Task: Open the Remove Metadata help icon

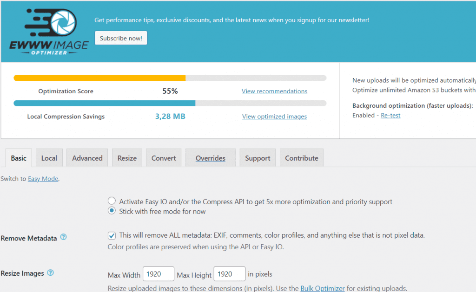Action: (63, 238)
